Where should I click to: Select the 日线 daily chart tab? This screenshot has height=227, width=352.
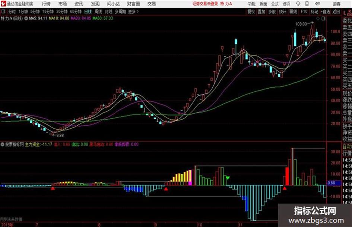88,12
